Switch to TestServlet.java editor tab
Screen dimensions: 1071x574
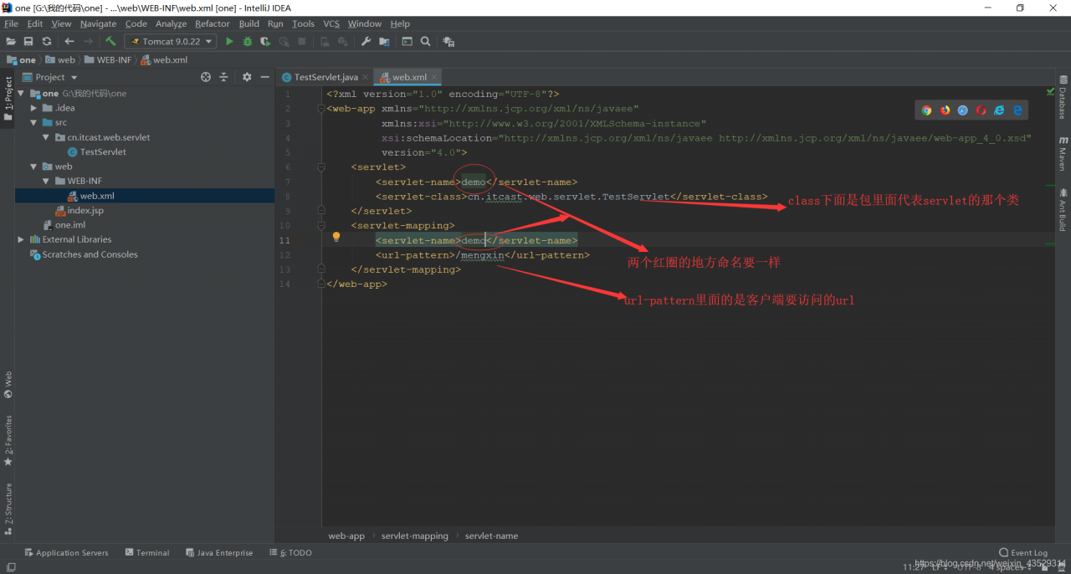[x=325, y=77]
